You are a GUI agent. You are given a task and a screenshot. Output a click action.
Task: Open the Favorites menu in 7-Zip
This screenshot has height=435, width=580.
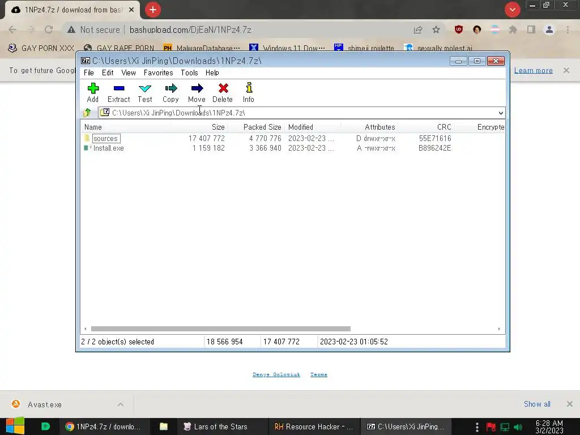[x=159, y=72]
